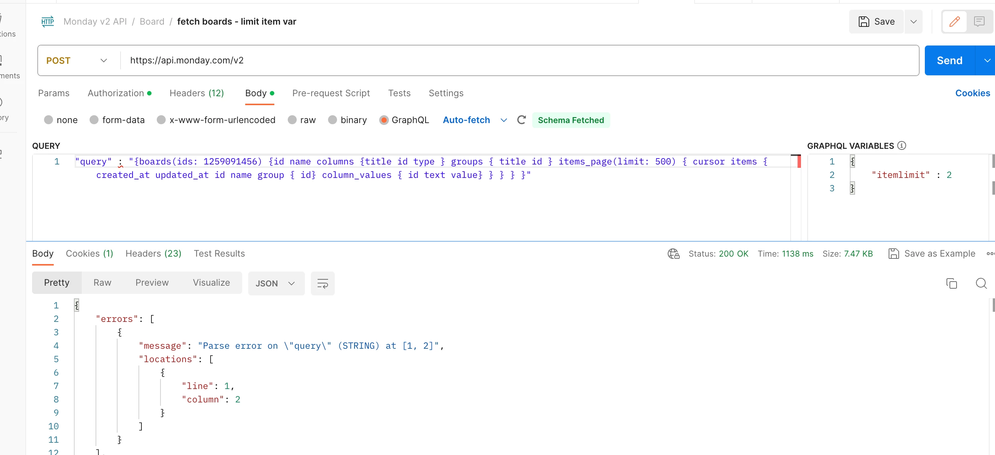Click the Status 200 OK text
Image resolution: width=995 pixels, height=455 pixels.
pos(718,254)
